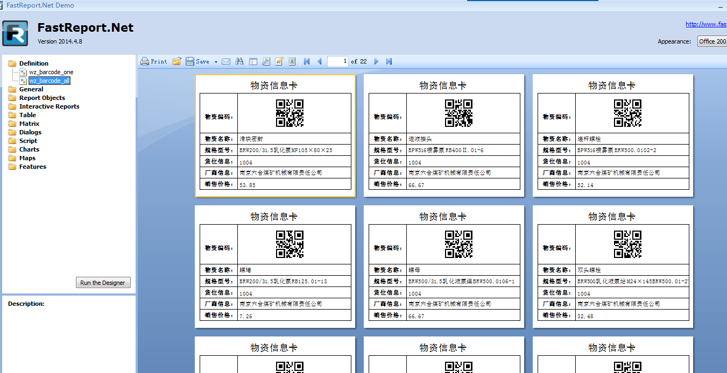Expand the General folder

click(31, 89)
